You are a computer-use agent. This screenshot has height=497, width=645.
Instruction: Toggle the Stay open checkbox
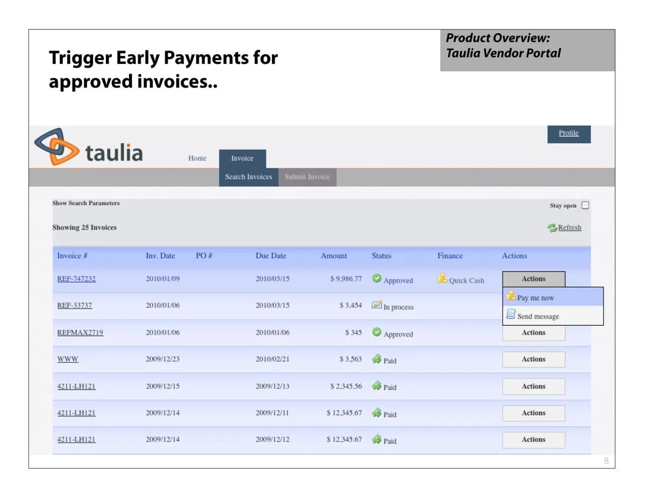pyautogui.click(x=585, y=205)
